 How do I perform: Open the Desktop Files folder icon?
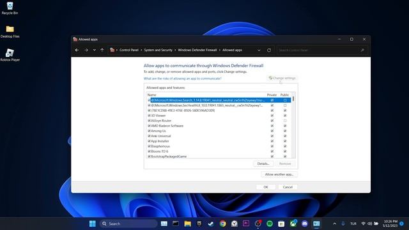pos(10,31)
